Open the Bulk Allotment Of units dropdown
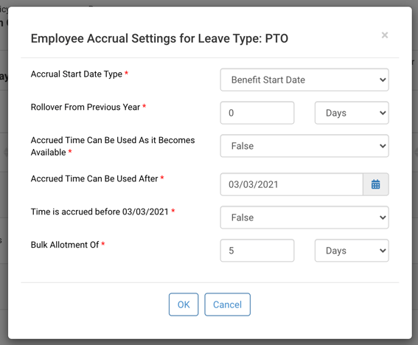 click(352, 251)
